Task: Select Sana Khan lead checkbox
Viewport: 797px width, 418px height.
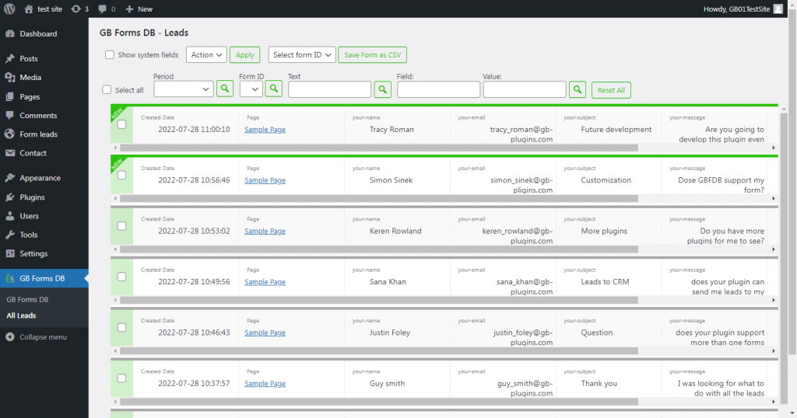Action: pyautogui.click(x=121, y=277)
